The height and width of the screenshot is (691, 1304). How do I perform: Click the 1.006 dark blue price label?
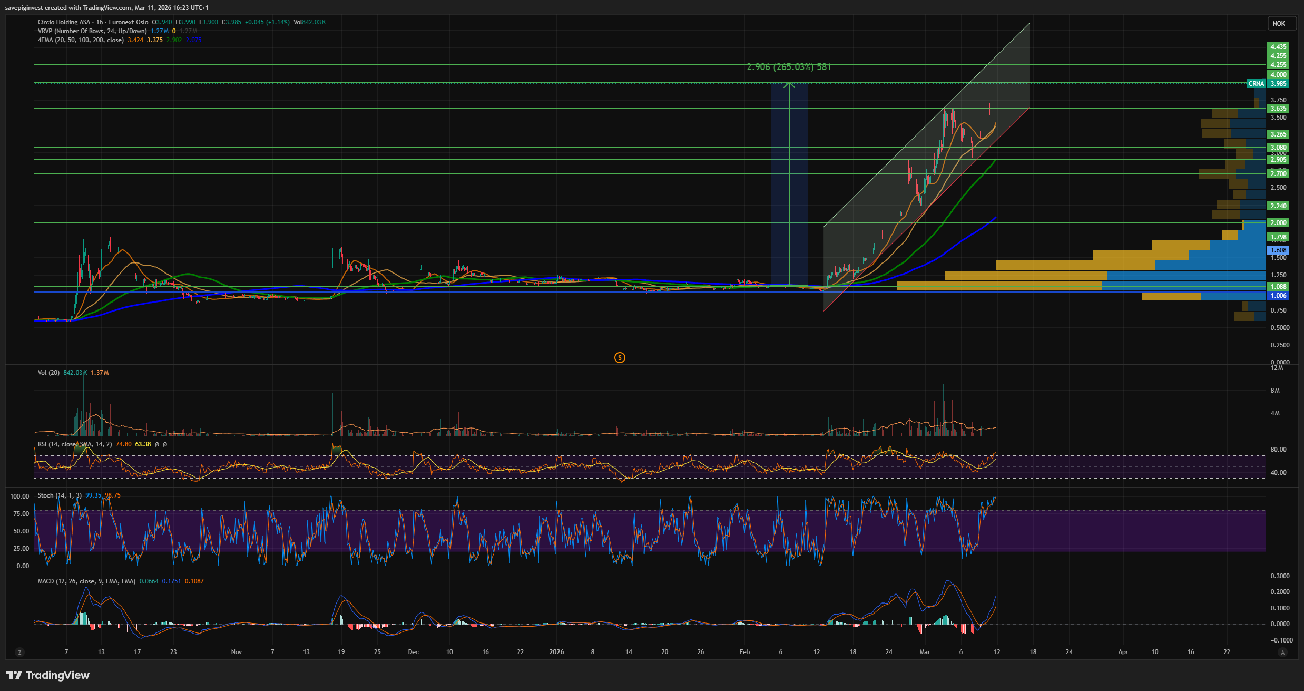click(x=1278, y=296)
